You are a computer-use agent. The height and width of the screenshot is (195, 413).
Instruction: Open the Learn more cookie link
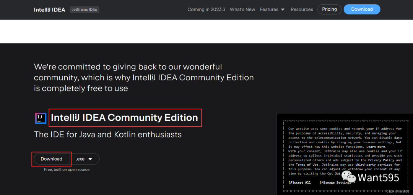coord(376,147)
